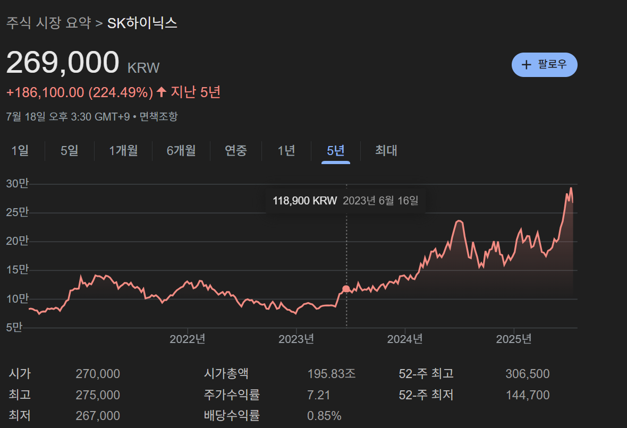The width and height of the screenshot is (627, 428).
Task: Click the highlighted chart point for 2023년 6월 16일
Action: (x=346, y=288)
